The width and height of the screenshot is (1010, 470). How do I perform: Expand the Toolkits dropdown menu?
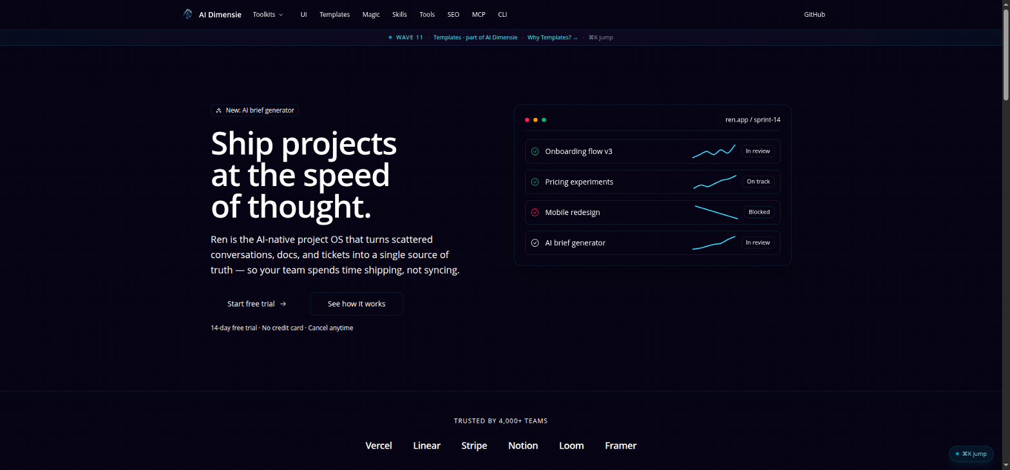[268, 14]
